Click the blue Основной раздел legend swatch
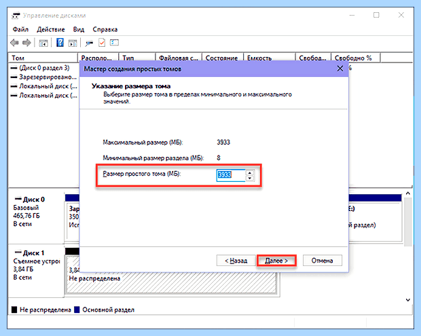 click(77, 310)
